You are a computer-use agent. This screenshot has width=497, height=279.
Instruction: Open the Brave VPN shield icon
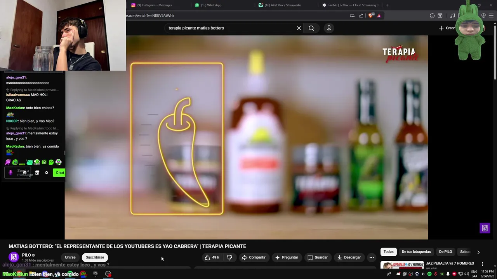pos(483,15)
